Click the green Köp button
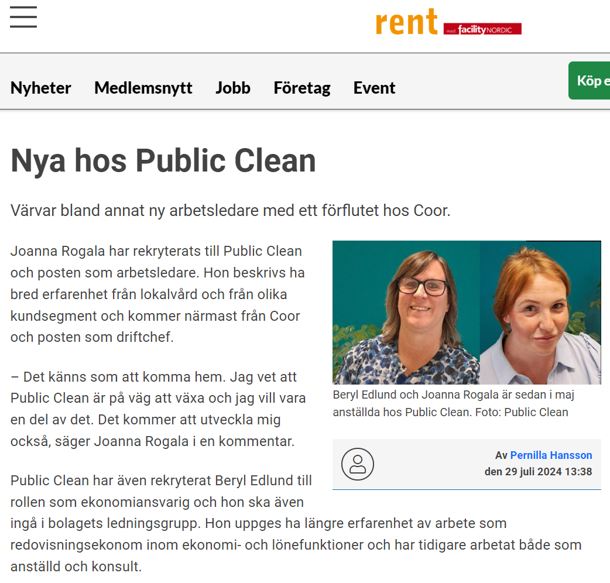This screenshot has height=583, width=610. 590,81
